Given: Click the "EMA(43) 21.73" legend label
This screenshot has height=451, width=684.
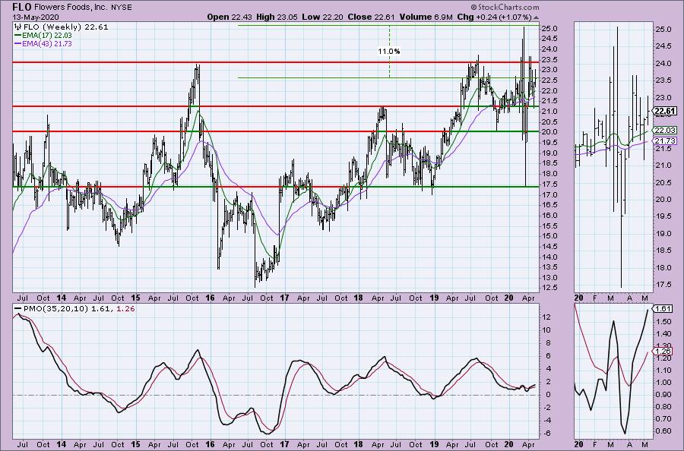Looking at the screenshot, I should (47, 44).
